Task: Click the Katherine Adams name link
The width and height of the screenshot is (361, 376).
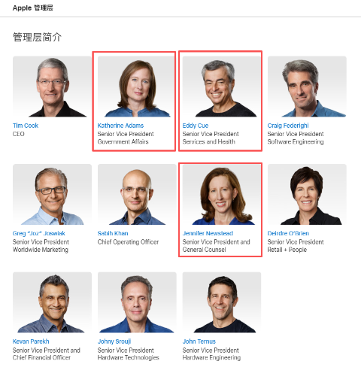Action: coord(120,126)
